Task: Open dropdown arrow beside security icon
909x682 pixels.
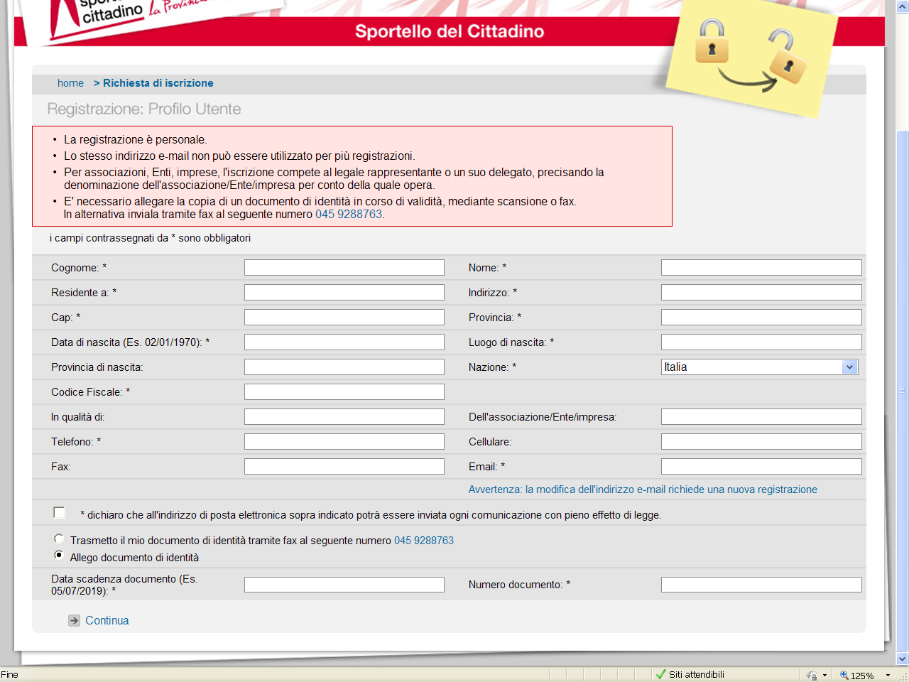Action: pos(824,676)
